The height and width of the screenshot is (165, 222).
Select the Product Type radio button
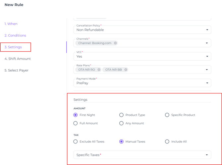tap(122, 115)
